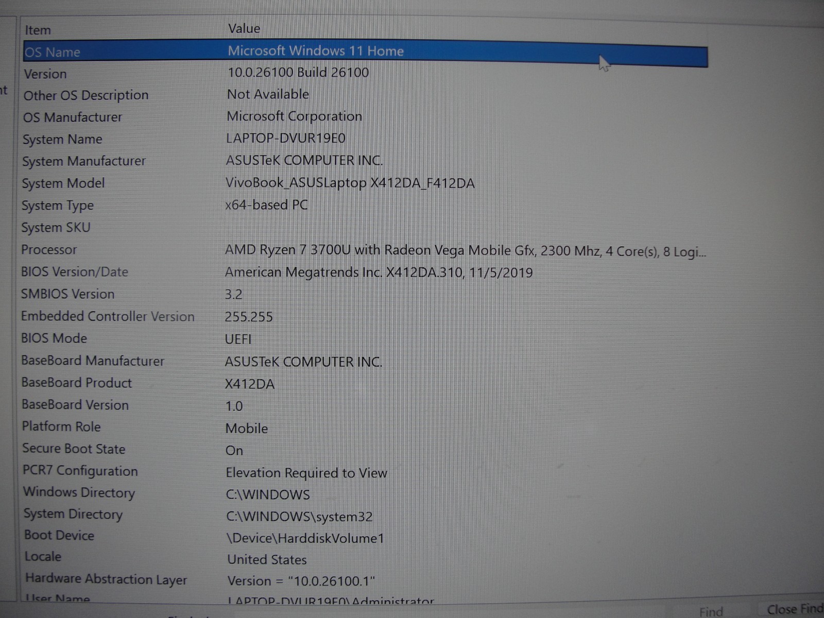Select BaseBoard Manufacturer row
Image resolution: width=824 pixels, height=618 pixels.
[93, 361]
